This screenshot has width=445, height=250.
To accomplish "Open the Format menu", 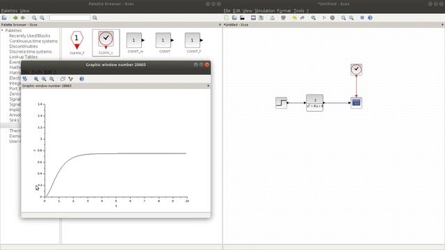I will click(x=284, y=11).
